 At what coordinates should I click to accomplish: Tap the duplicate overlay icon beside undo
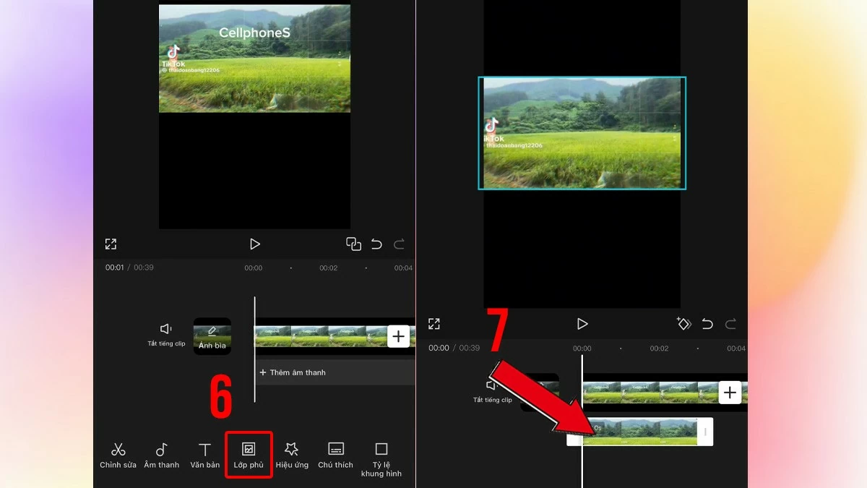pos(353,244)
